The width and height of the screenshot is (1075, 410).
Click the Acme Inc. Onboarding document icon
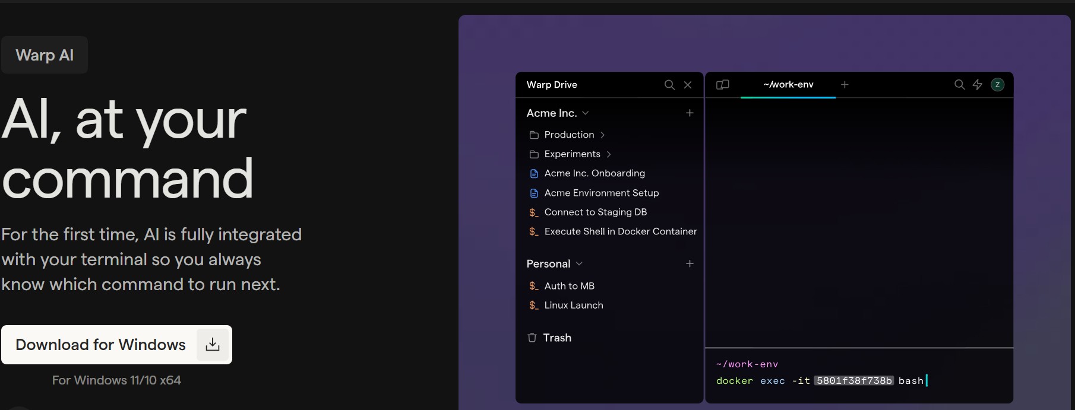534,174
